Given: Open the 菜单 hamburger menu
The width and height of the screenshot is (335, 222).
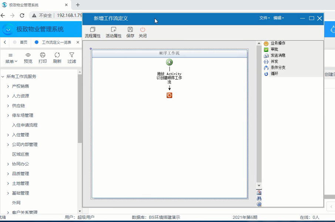Looking at the screenshot, I should 11,58.
